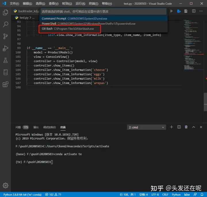Click the editor vertical scrollbar thumb

point(205,102)
